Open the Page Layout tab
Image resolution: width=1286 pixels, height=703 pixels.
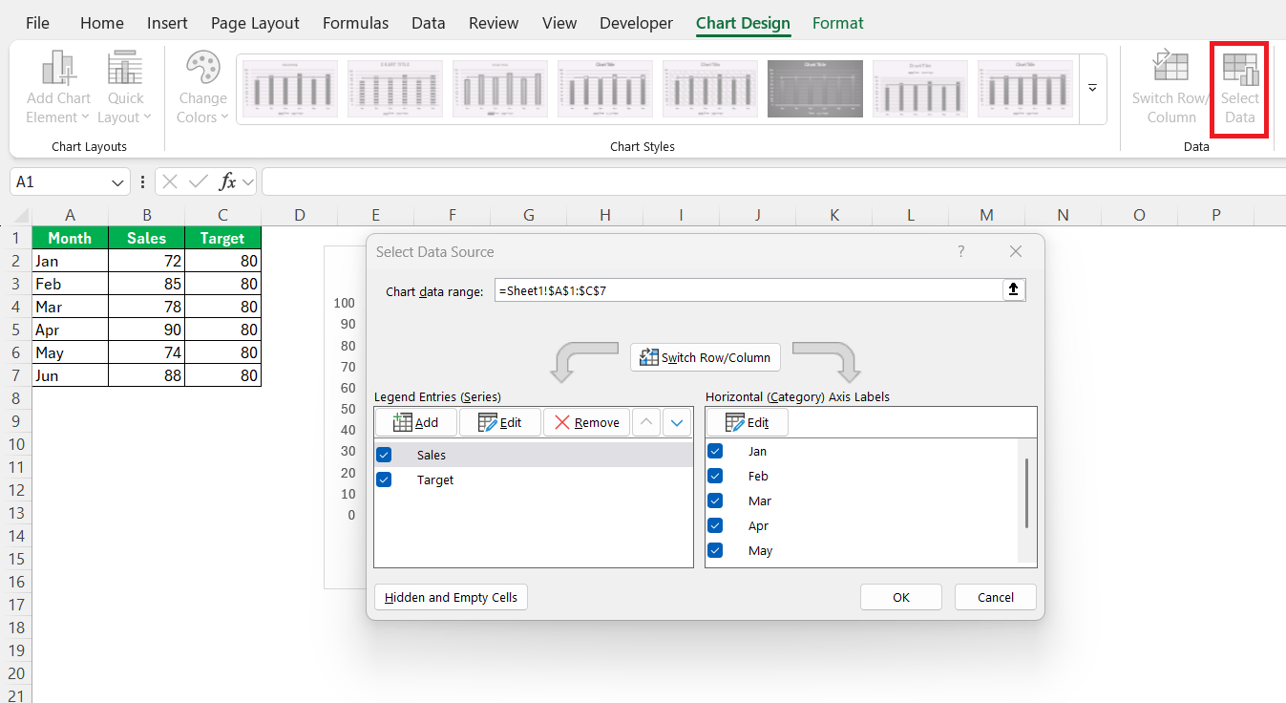(x=255, y=23)
